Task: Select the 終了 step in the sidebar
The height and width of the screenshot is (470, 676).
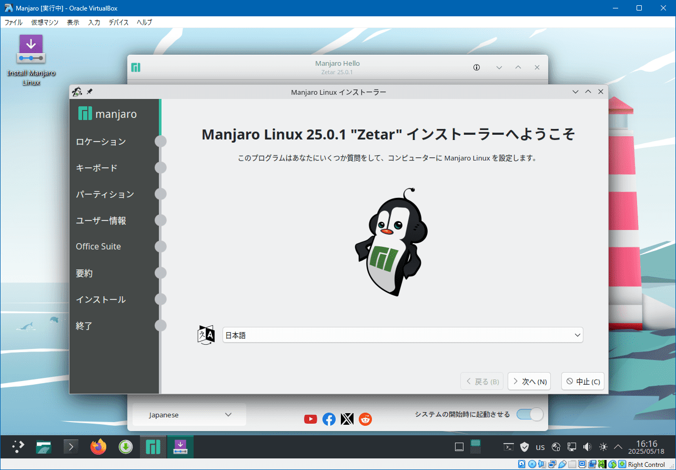Action: (84, 326)
